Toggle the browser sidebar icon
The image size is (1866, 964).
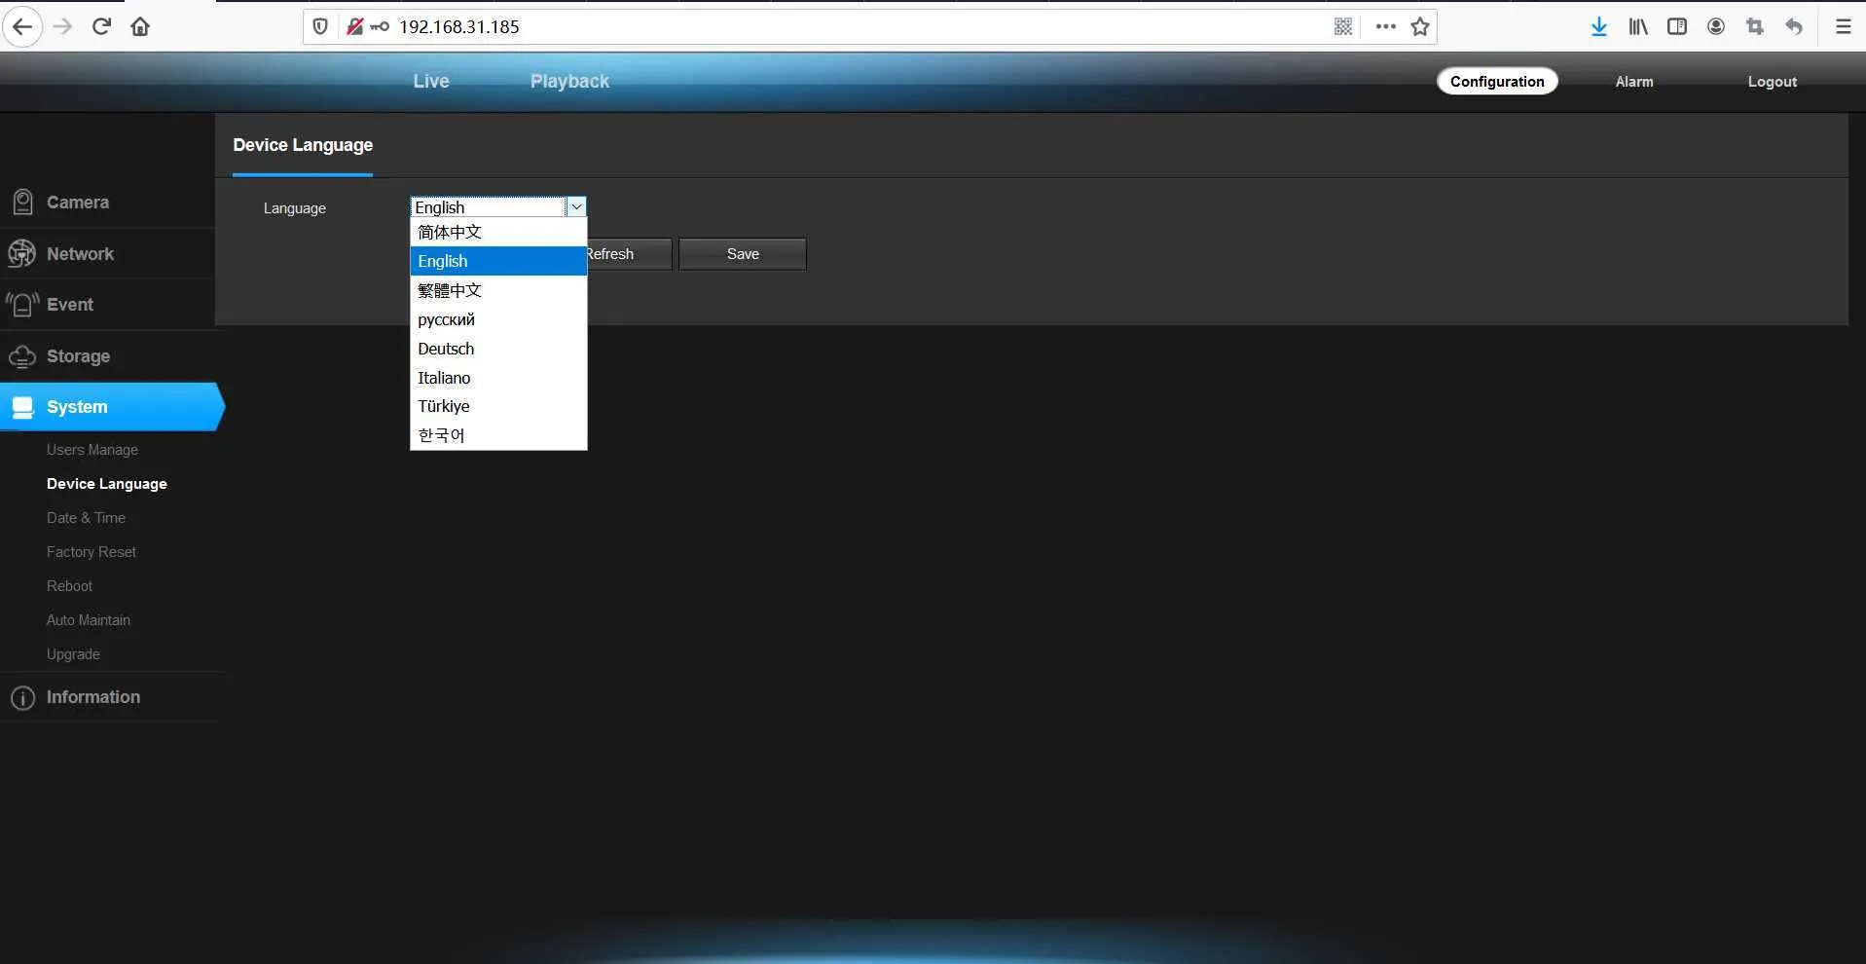tap(1677, 26)
